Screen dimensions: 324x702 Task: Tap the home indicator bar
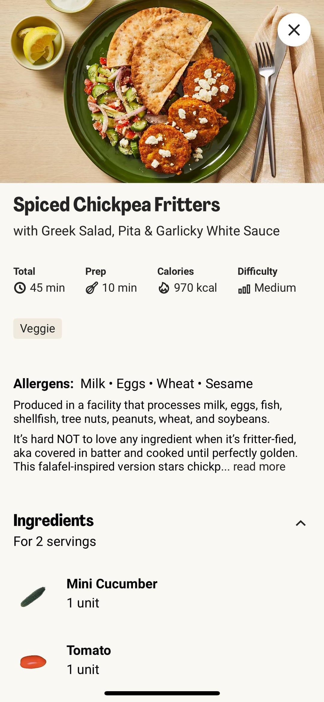pyautogui.click(x=162, y=693)
